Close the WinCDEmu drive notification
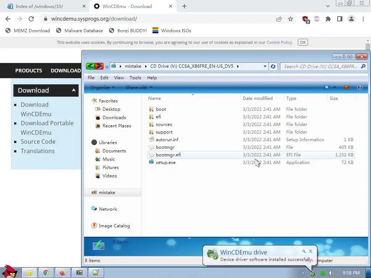The width and height of the screenshot is (371, 278). coord(310,251)
